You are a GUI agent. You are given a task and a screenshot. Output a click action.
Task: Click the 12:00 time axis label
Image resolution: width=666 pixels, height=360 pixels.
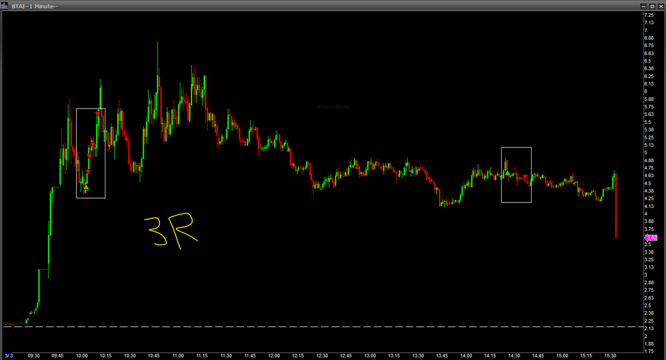point(274,356)
